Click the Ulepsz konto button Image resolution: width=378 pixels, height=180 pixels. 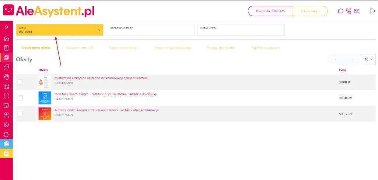coord(310,11)
